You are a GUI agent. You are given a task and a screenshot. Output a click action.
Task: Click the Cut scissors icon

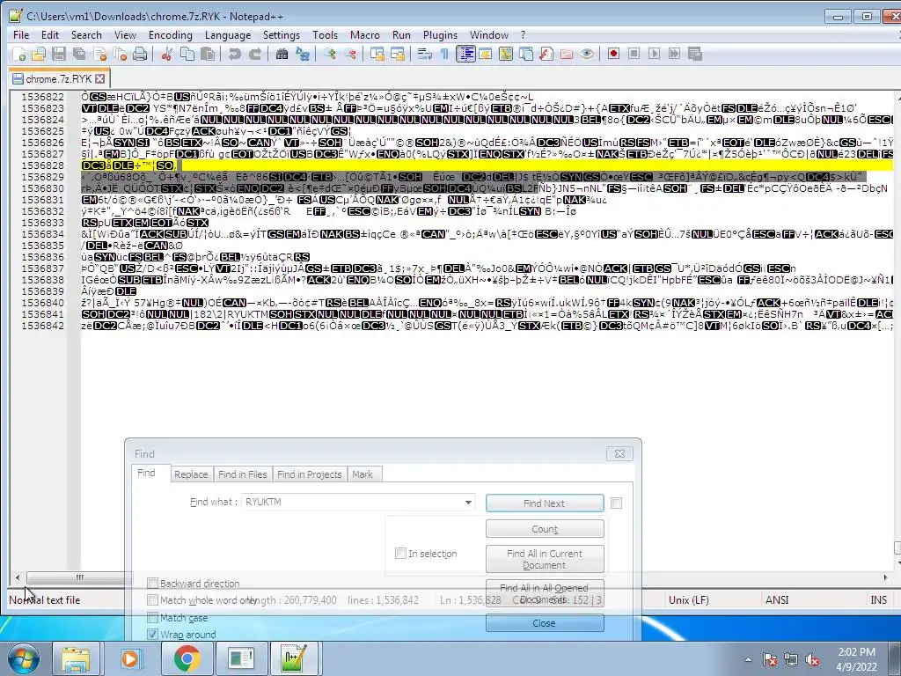[x=167, y=54]
